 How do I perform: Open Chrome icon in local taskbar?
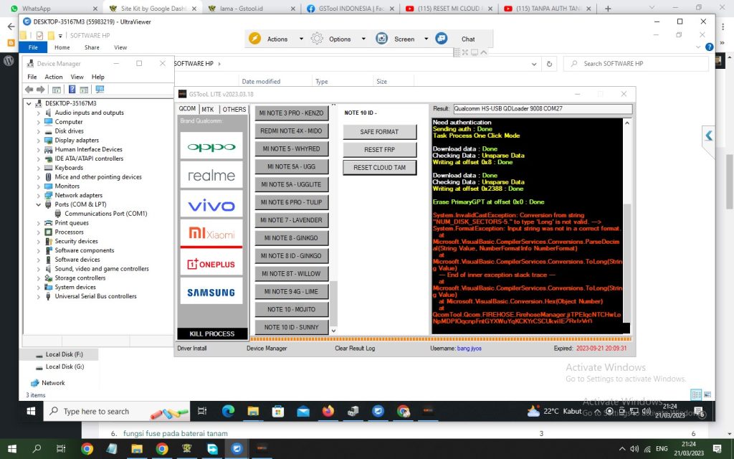pyautogui.click(x=87, y=449)
